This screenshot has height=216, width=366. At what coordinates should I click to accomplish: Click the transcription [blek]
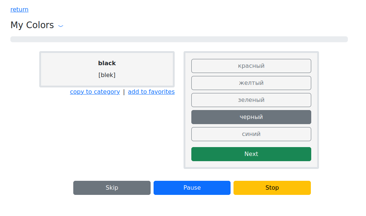tap(107, 75)
